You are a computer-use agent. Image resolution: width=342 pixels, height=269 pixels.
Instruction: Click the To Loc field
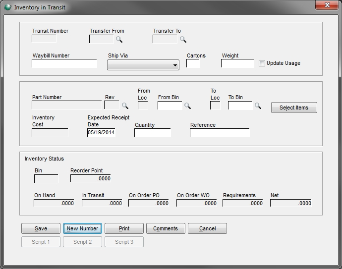[x=215, y=106]
